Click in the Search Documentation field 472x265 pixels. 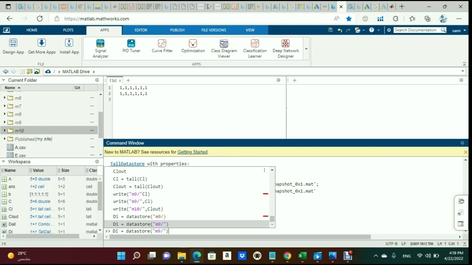(x=417, y=30)
